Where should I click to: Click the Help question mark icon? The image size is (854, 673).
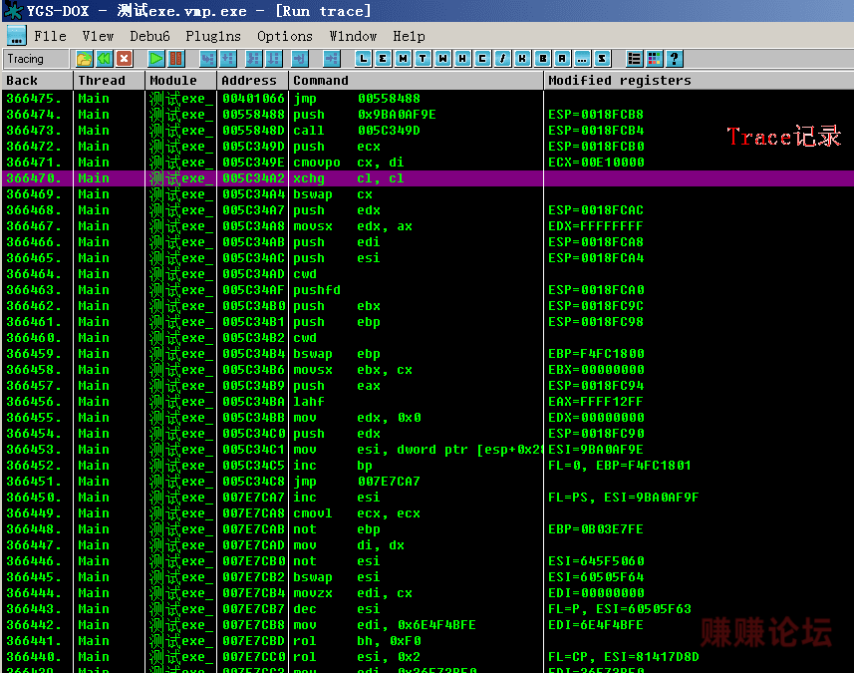coord(675,58)
